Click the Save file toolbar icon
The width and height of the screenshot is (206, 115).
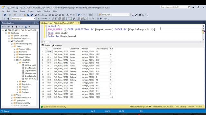coord(28,15)
